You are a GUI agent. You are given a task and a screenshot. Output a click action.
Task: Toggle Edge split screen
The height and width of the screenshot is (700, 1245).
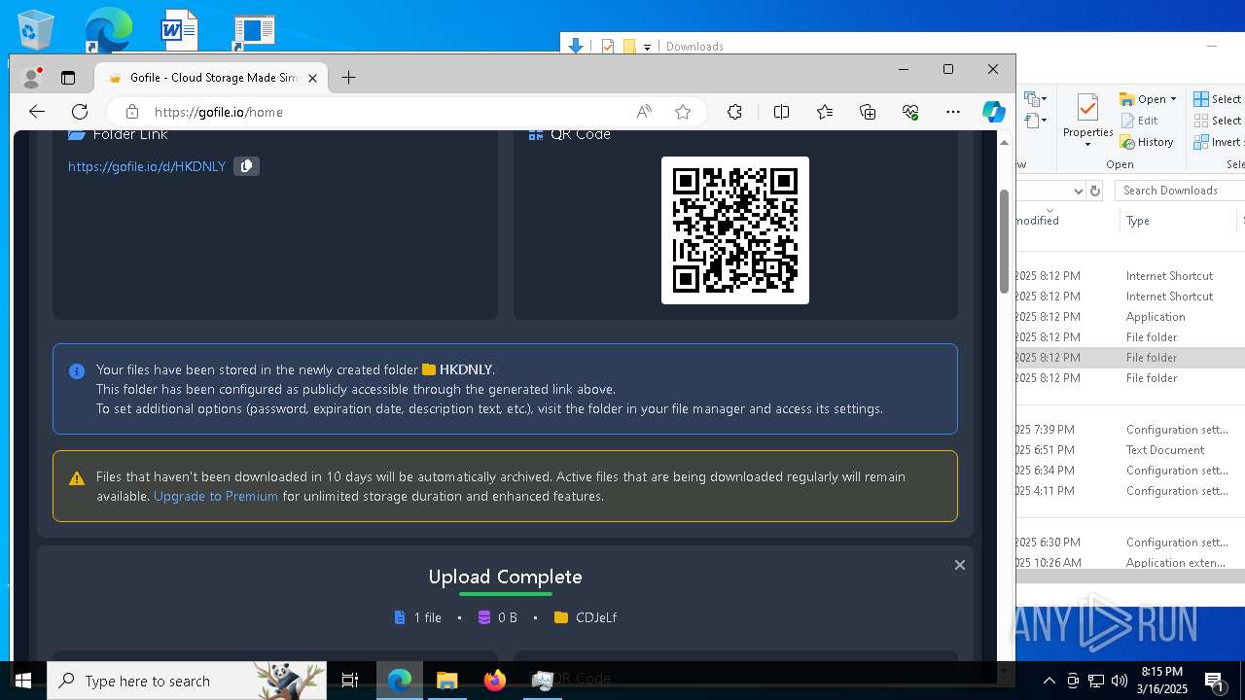(x=781, y=112)
